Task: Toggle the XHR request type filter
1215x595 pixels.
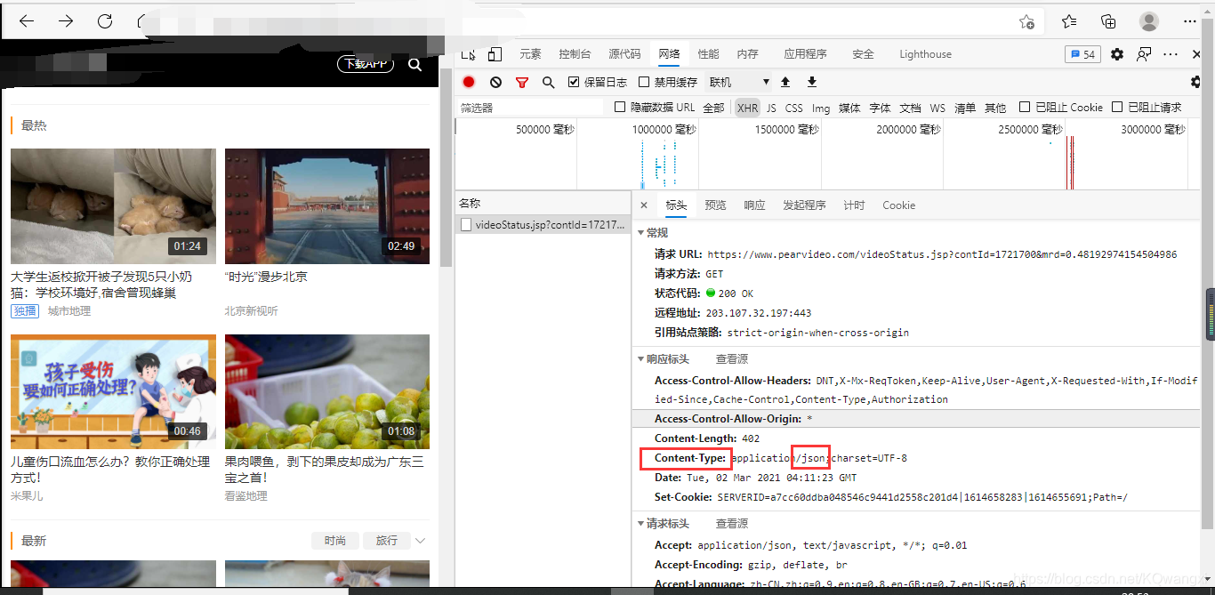Action: (x=747, y=108)
